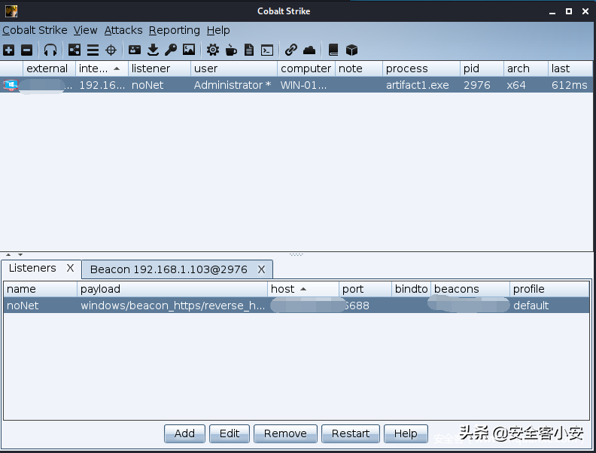Open the Cobalt Strike menu

[x=35, y=30]
